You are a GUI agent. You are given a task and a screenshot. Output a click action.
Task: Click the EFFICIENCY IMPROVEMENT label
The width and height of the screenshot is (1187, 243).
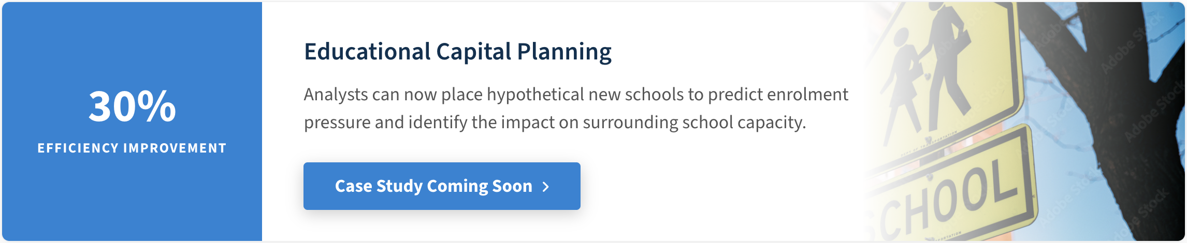132,148
